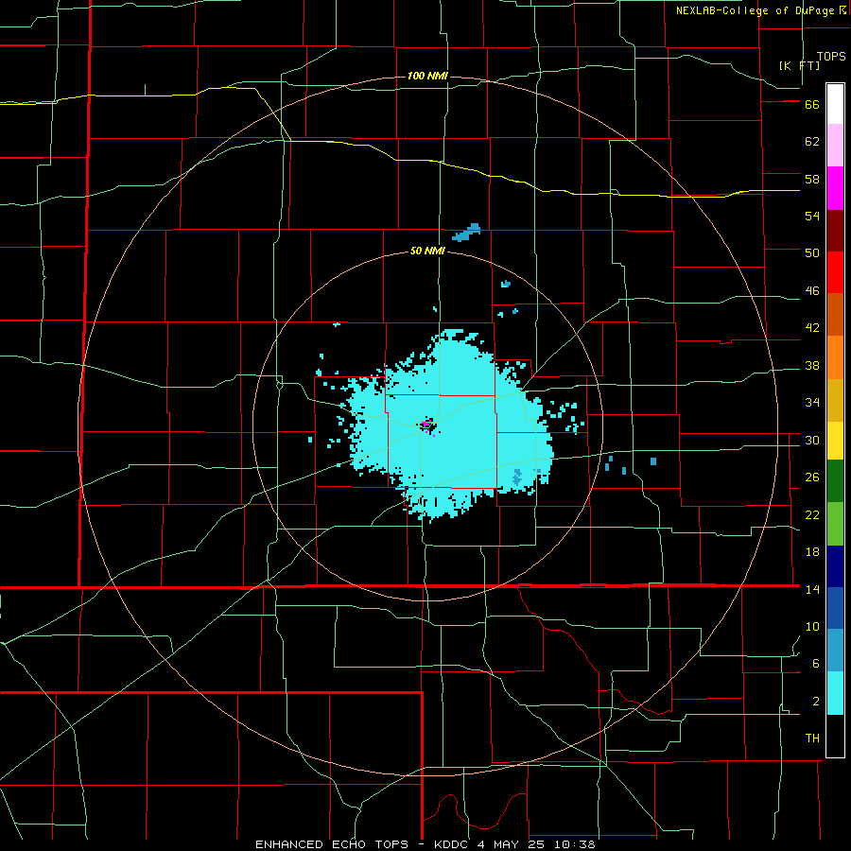Click the 34 value on the scale
851x851 pixels.
812,403
